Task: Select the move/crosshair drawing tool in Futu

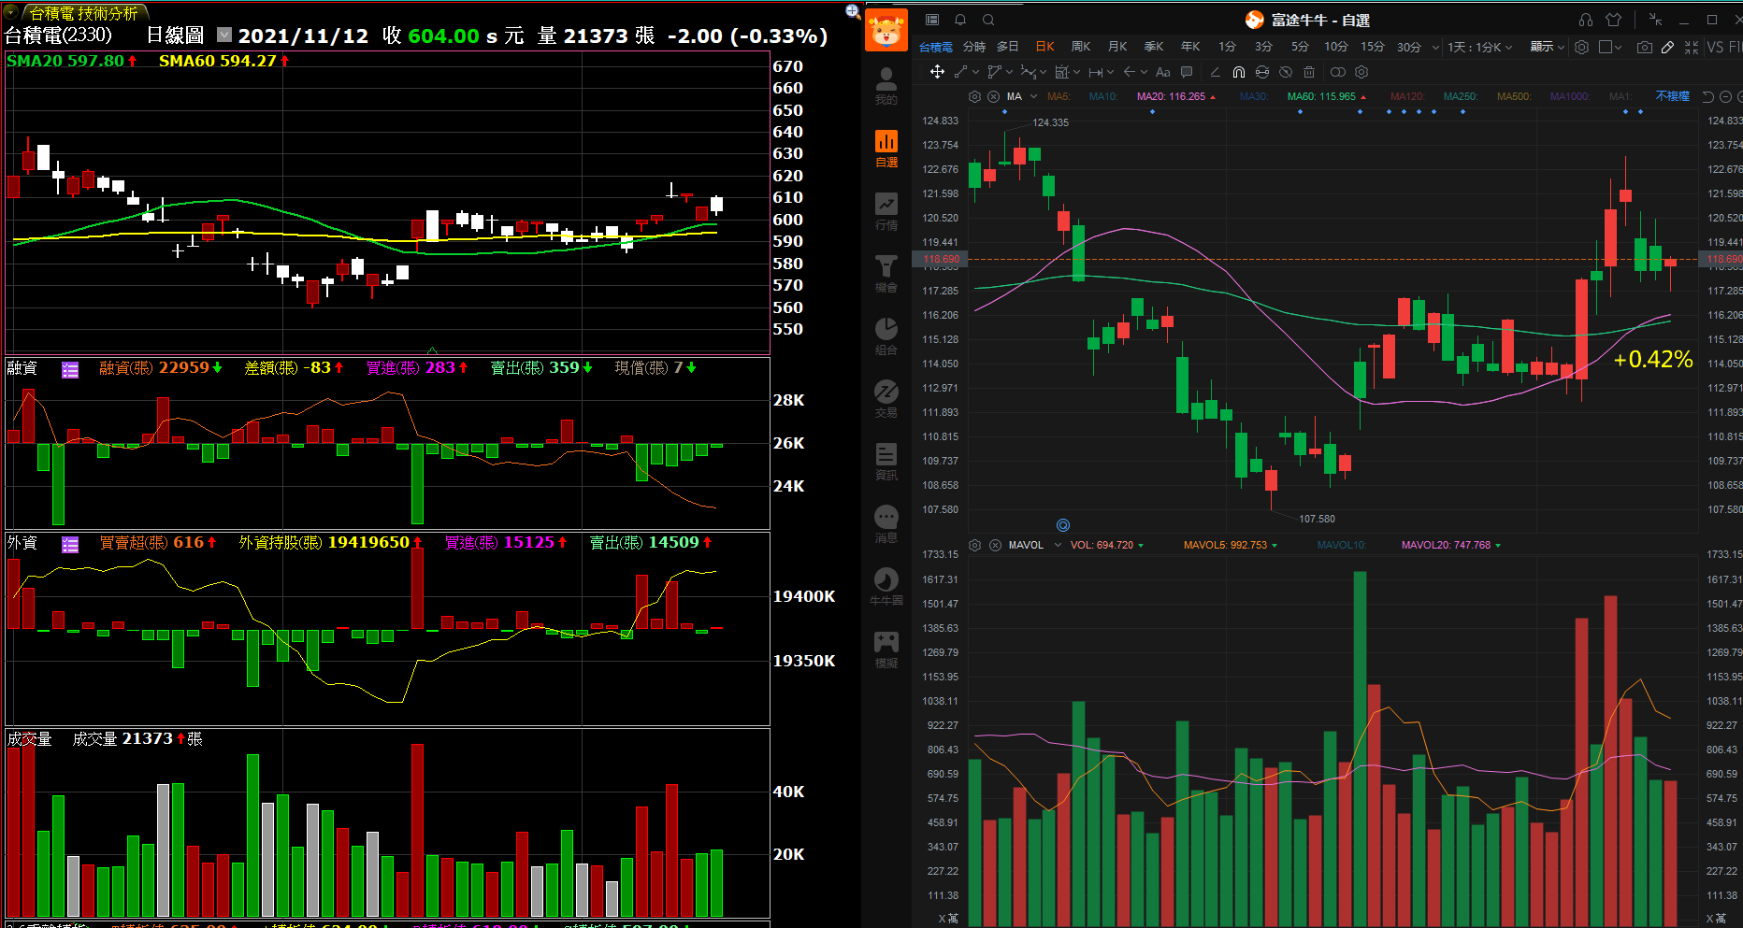Action: coord(937,72)
